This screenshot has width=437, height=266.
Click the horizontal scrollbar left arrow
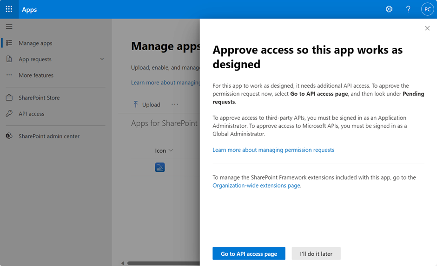(x=123, y=263)
